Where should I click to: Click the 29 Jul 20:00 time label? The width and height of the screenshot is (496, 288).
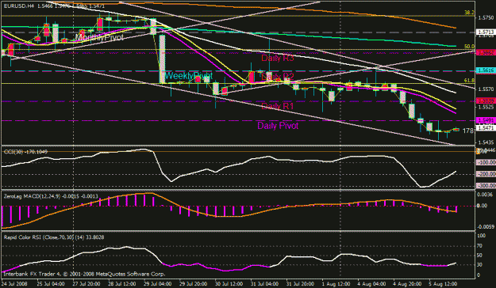tap(194, 283)
